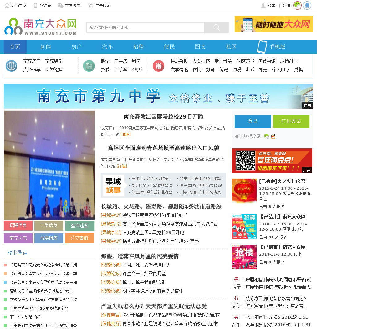The image size is (371, 329).
Task: Click the home icon next to 设为首页
Action: (7, 6)
